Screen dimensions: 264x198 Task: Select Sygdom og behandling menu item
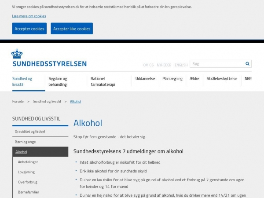58,81
